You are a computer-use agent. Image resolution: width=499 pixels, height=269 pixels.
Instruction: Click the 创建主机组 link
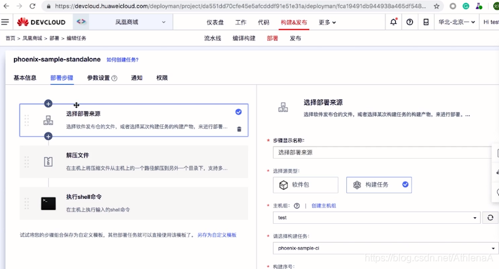[324, 206]
